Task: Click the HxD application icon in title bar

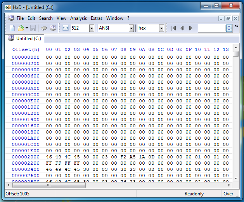Action: click(x=8, y=7)
